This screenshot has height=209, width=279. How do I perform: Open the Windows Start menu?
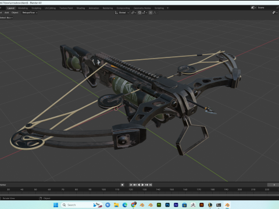(x=56, y=205)
